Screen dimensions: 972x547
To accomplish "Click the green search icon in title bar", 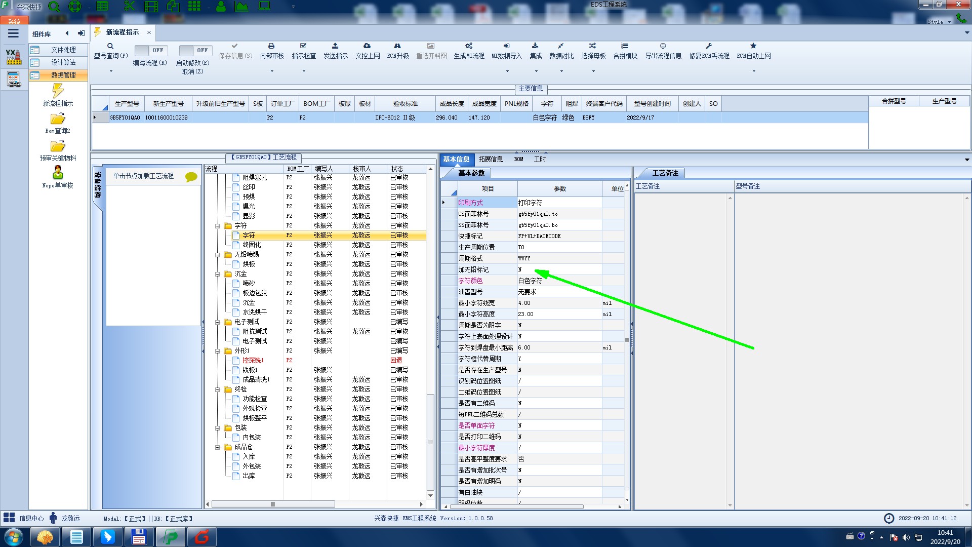I will pyautogui.click(x=54, y=7).
